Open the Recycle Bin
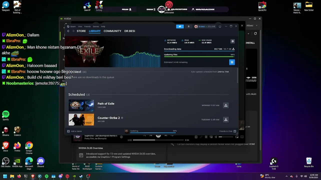 tap(309, 162)
